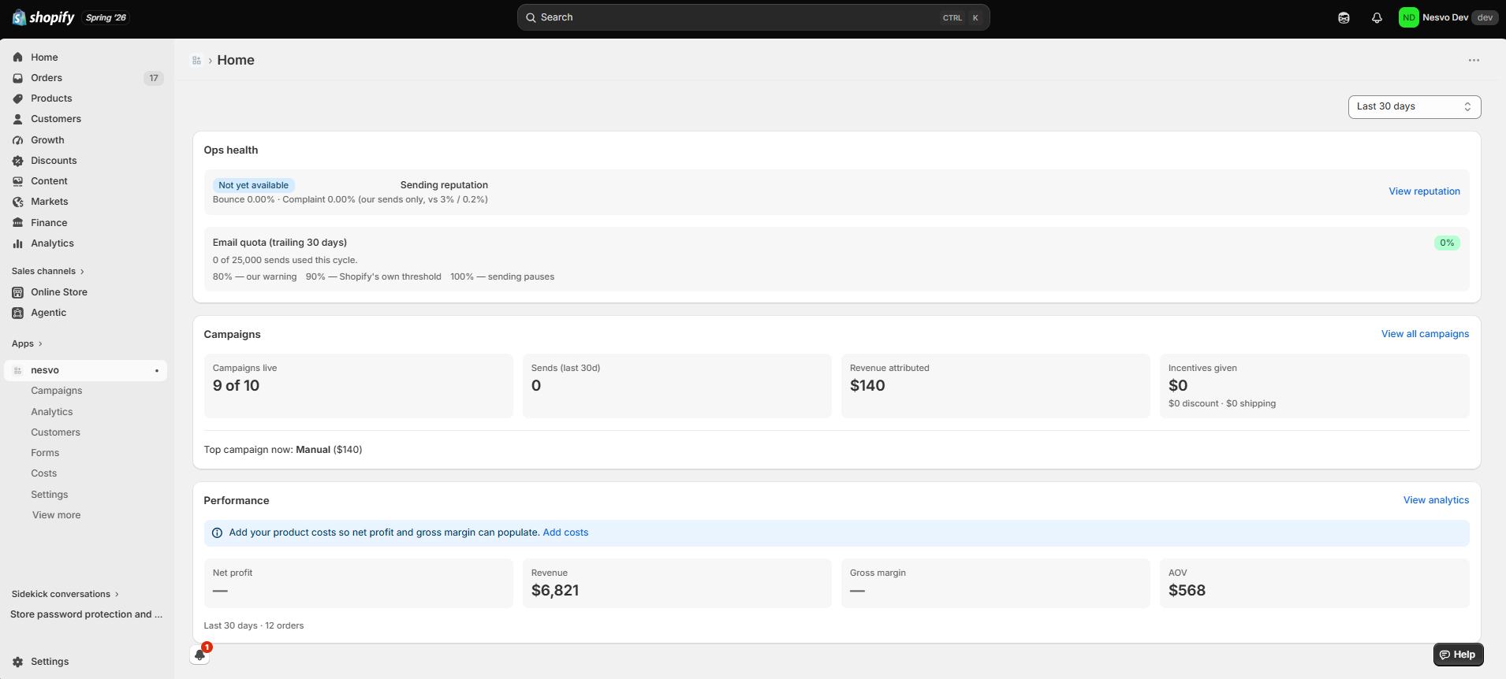Viewport: 1506px width, 679px height.
Task: Click the nesvo app icon in sidebar
Action: [17, 370]
